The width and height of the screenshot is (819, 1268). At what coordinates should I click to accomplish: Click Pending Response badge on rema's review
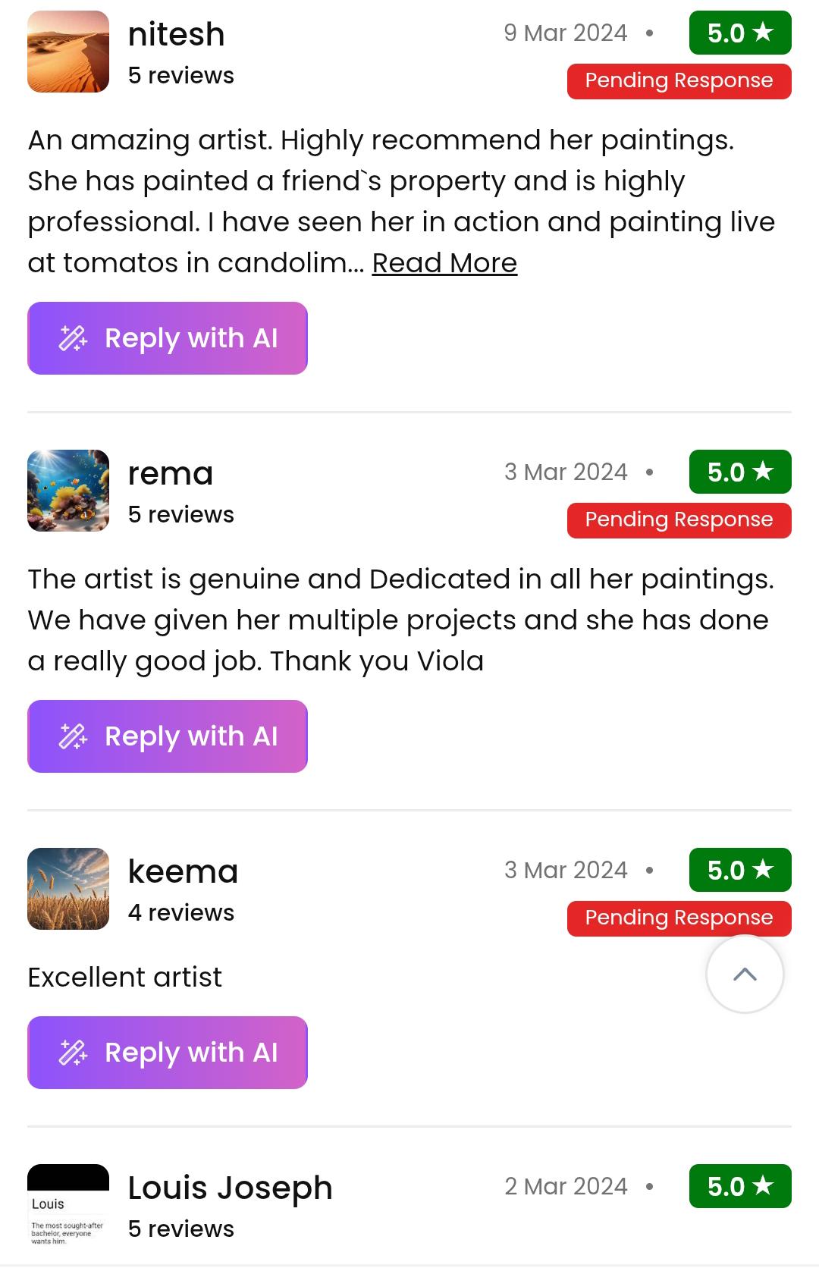(x=679, y=520)
